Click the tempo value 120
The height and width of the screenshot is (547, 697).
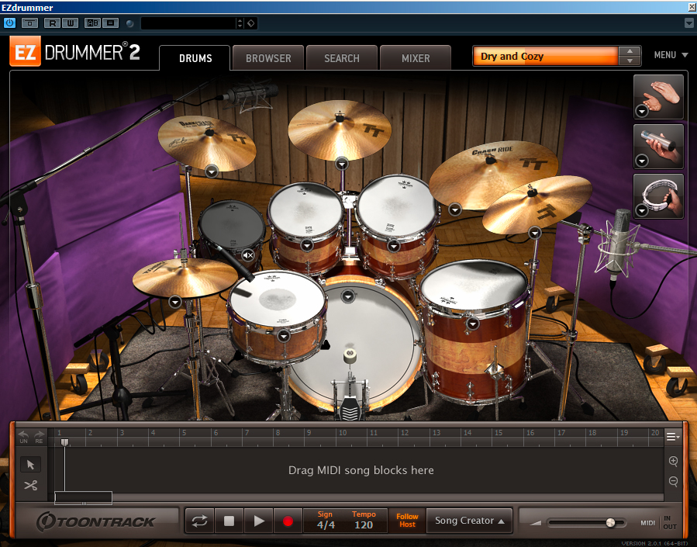tap(364, 524)
